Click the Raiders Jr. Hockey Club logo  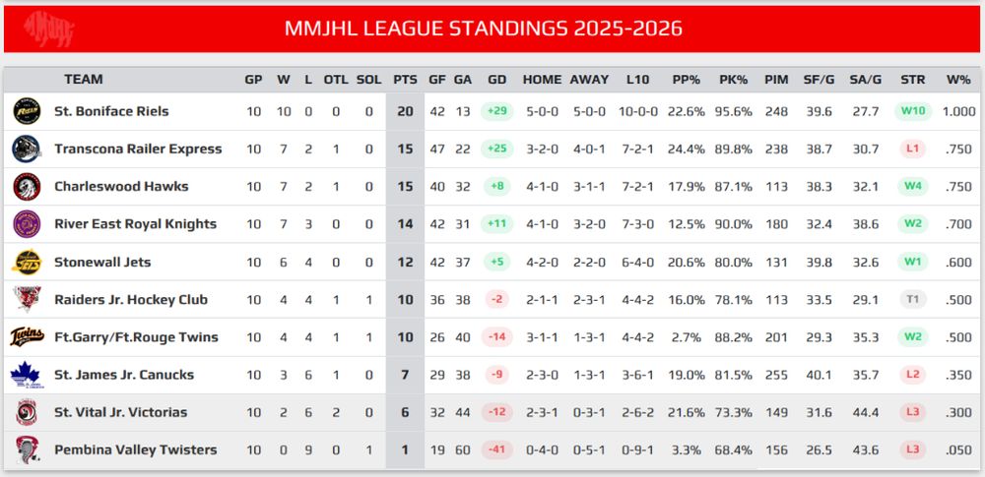[27, 299]
